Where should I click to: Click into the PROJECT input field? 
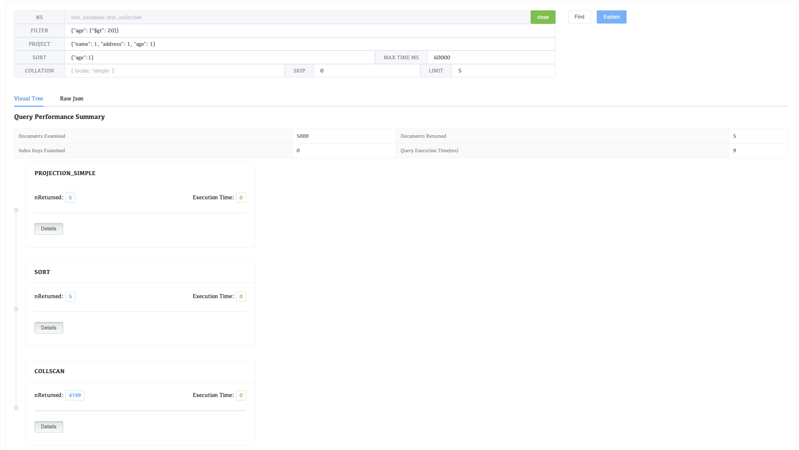[310, 44]
